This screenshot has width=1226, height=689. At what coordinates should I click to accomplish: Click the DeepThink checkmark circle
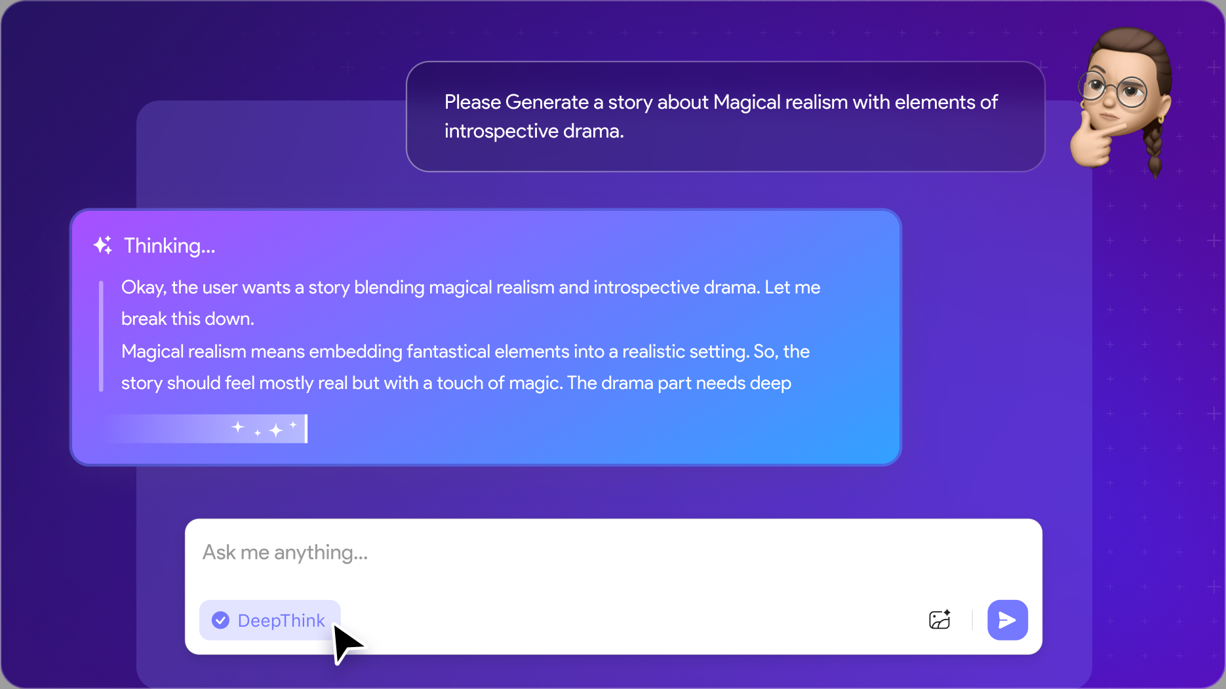221,620
